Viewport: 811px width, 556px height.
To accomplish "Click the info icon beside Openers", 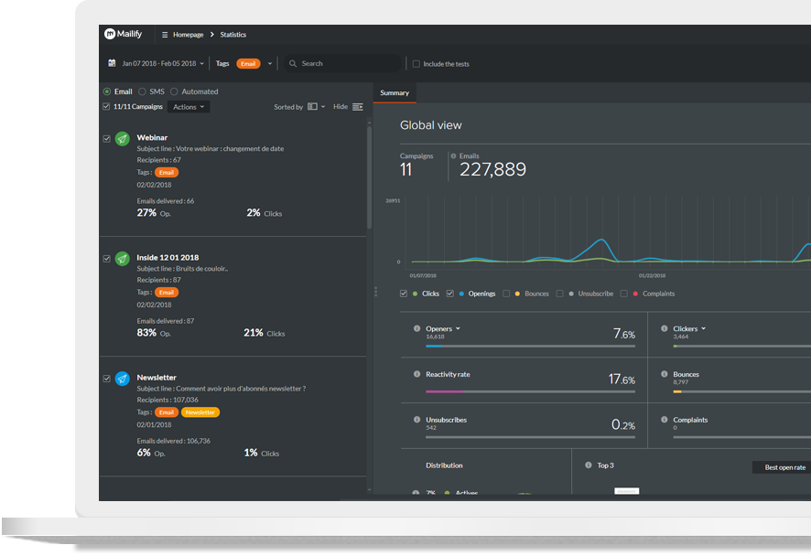I will click(x=416, y=328).
